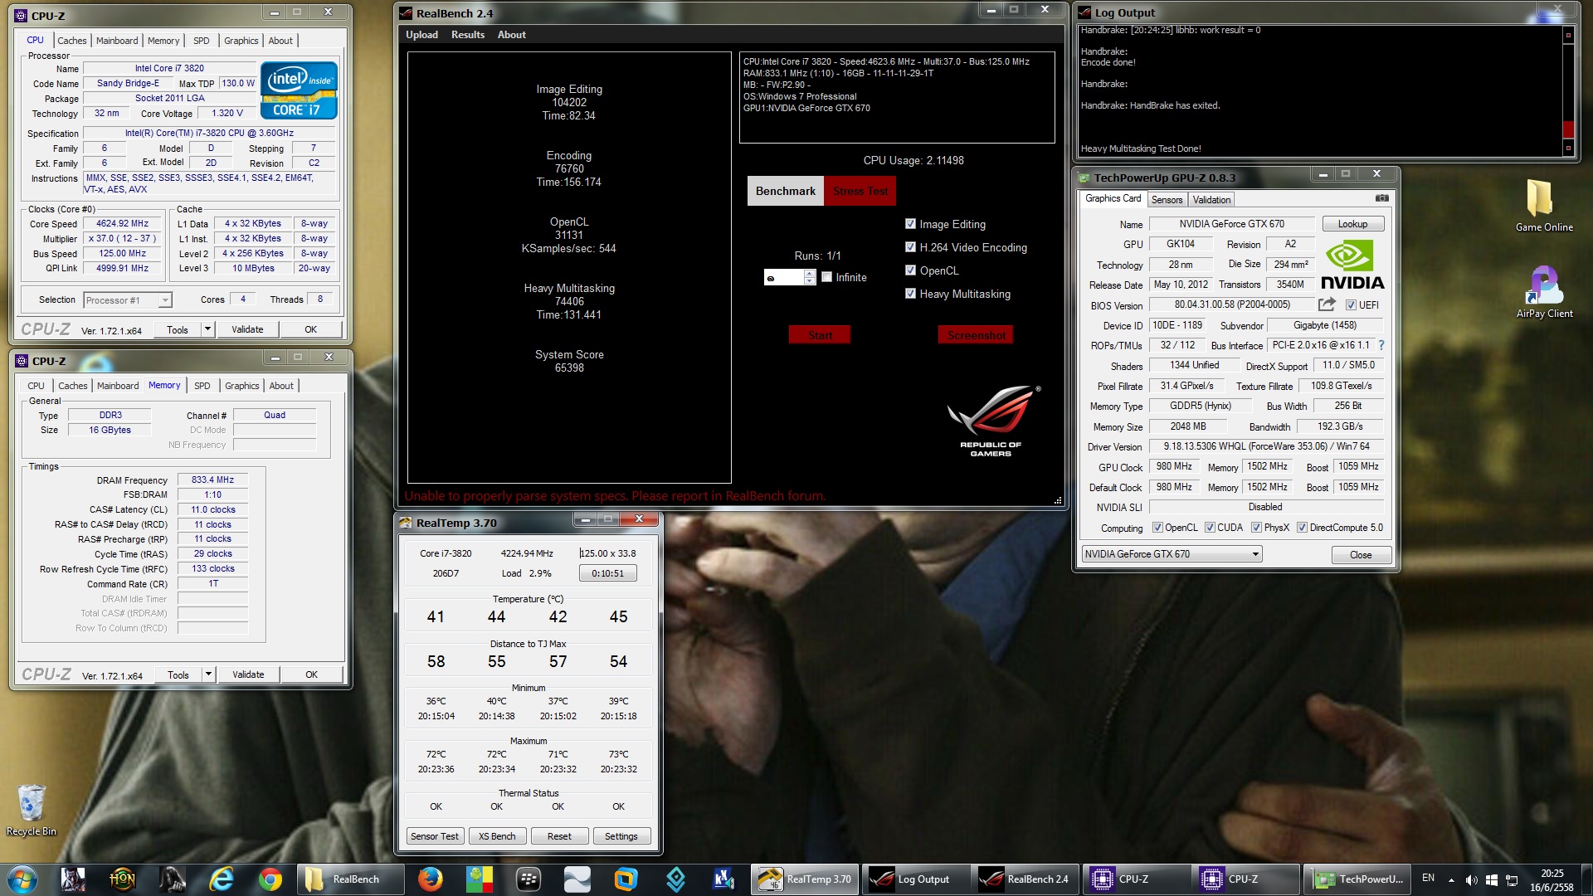Switch to the Sensors tab in GPU-Z
The height and width of the screenshot is (896, 1593).
click(1167, 200)
